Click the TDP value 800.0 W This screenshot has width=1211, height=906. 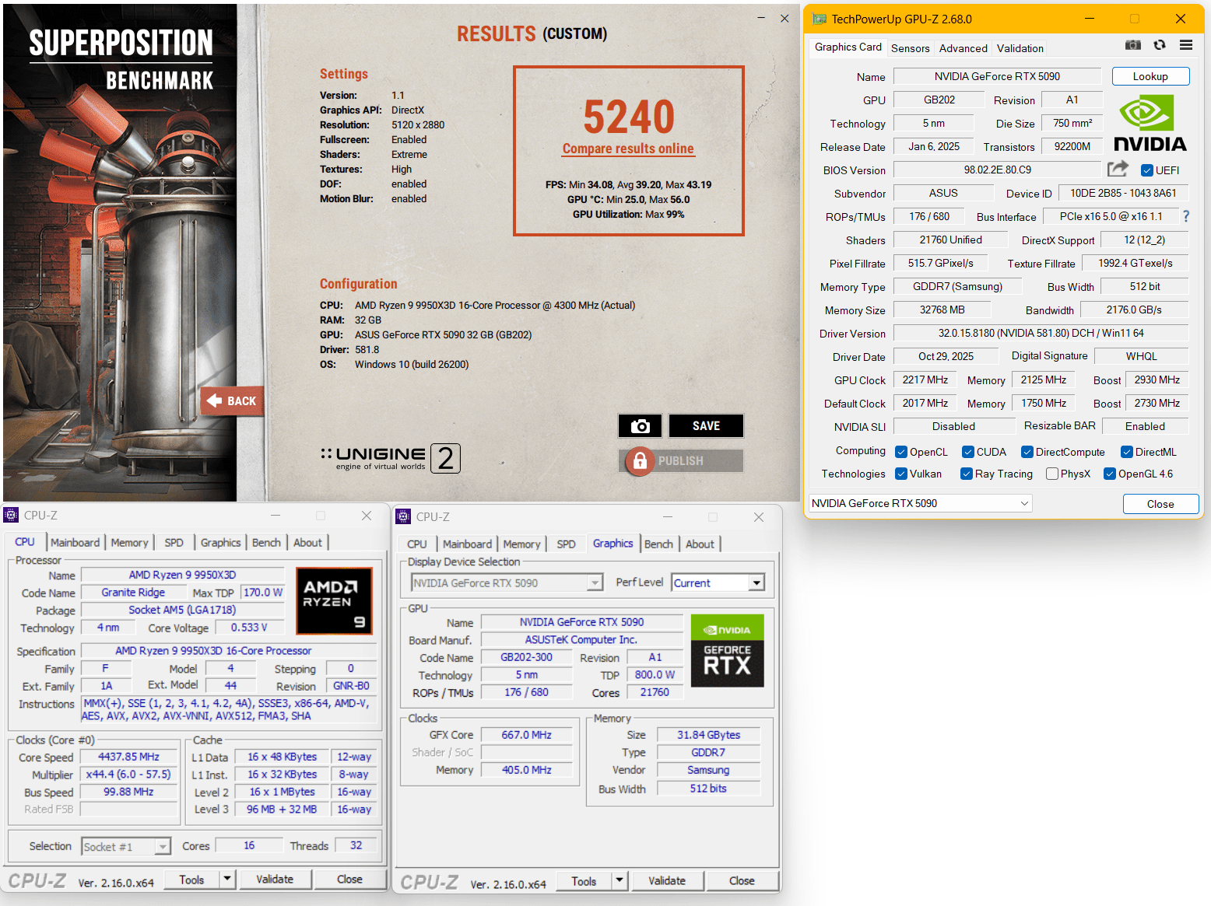click(x=655, y=674)
